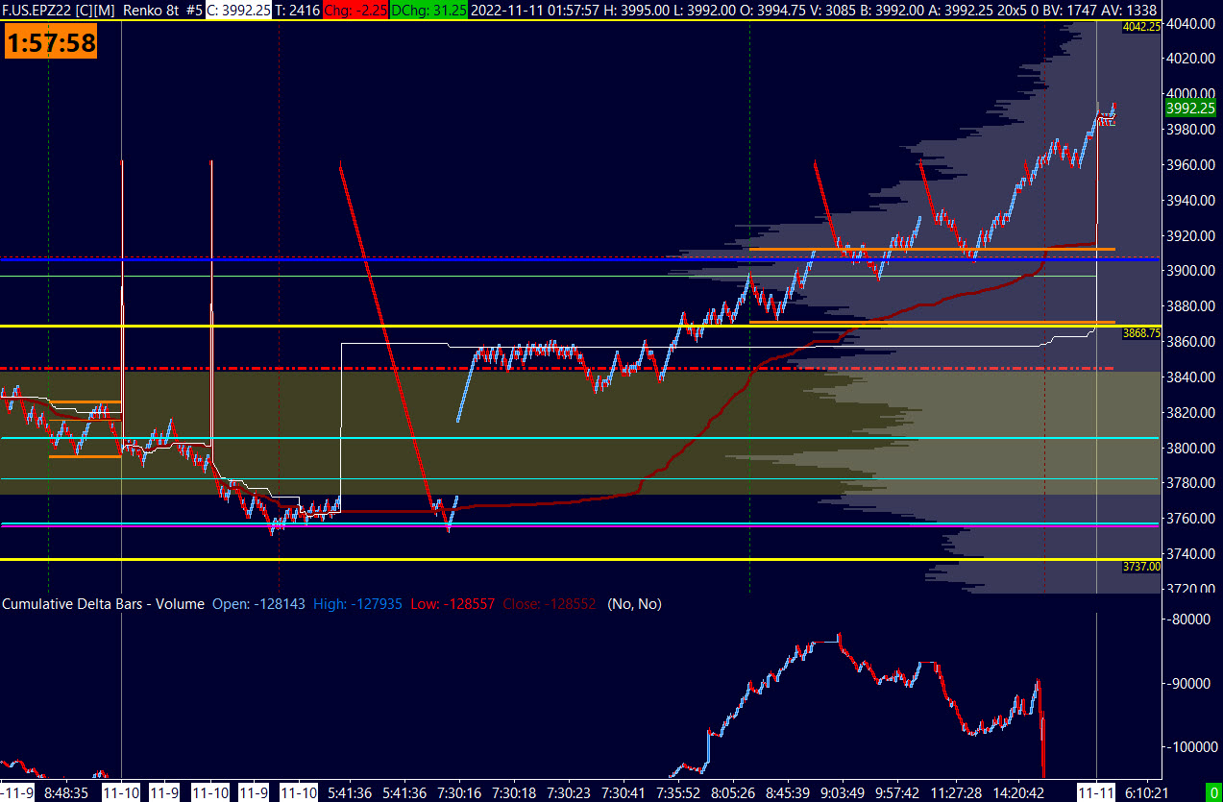
Task: Click the High: -127935 delta value
Action: click(355, 604)
